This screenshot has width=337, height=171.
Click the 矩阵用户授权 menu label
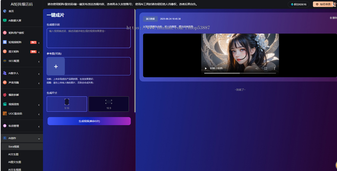pos(16,33)
